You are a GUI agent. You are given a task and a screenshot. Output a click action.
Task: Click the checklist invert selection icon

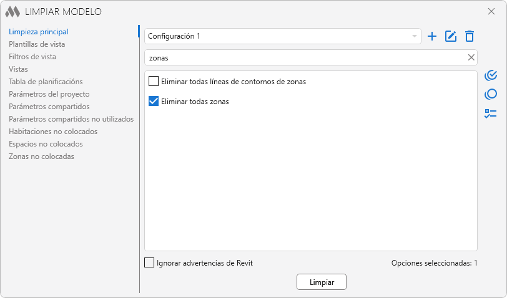[491, 113]
